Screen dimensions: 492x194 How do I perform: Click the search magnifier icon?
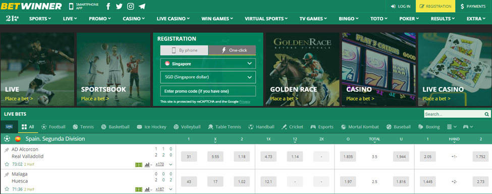click(x=486, y=114)
